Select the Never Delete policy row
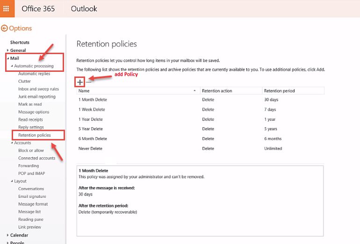This screenshot has width=360, height=244. [200, 149]
